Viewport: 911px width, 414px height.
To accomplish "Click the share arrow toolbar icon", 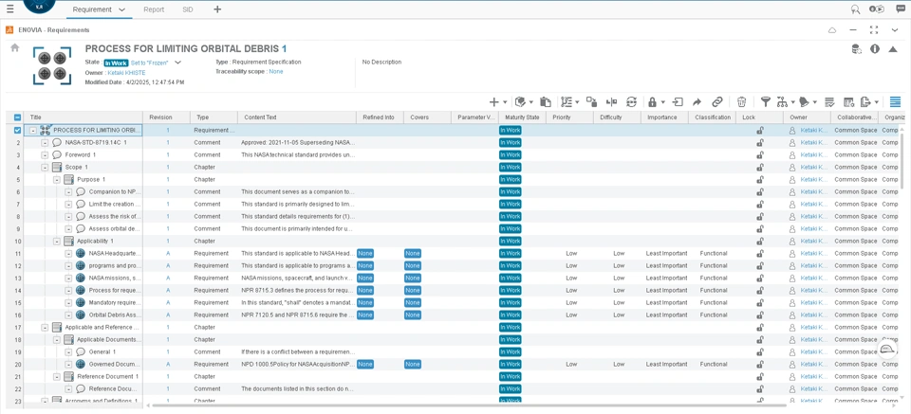I will tap(697, 102).
